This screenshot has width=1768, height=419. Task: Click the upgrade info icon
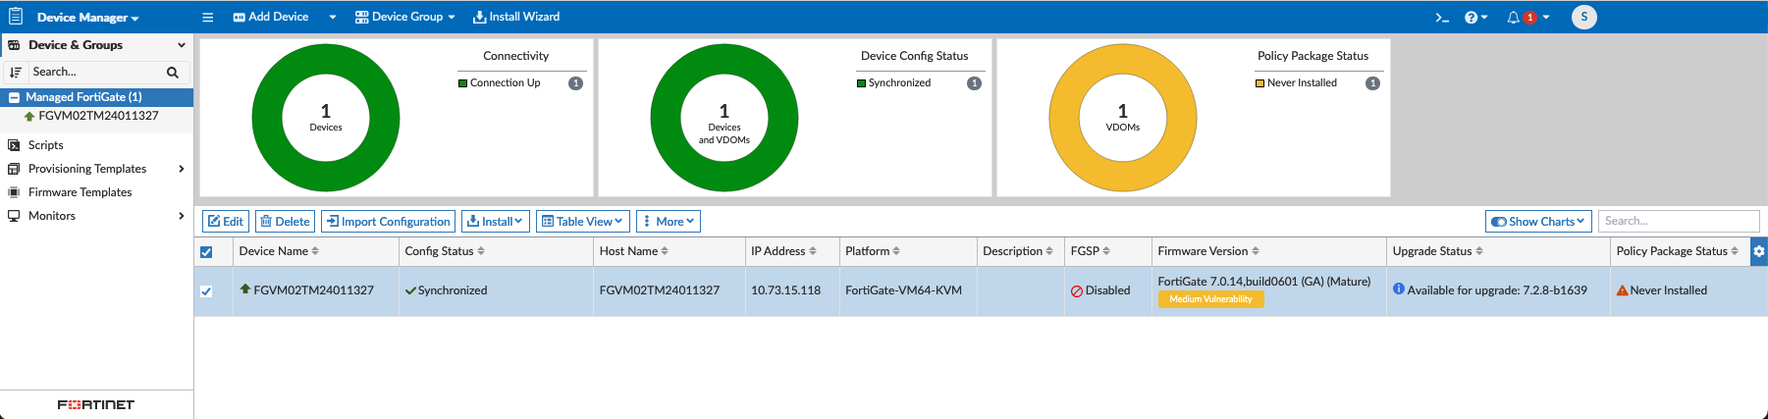click(x=1398, y=289)
